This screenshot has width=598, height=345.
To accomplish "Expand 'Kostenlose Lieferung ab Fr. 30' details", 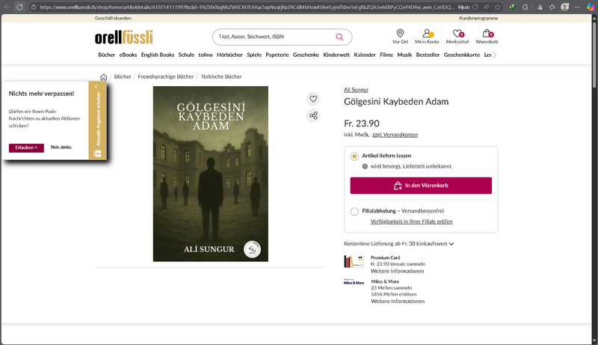I will pos(399,244).
